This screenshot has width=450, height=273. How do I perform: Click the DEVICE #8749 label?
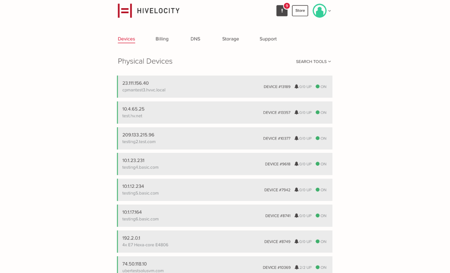pyautogui.click(x=277, y=242)
